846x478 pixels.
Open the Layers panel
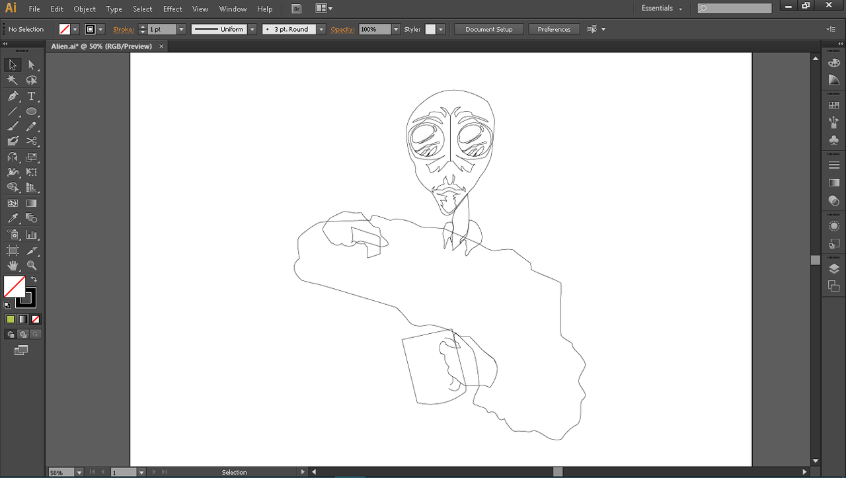click(x=834, y=269)
